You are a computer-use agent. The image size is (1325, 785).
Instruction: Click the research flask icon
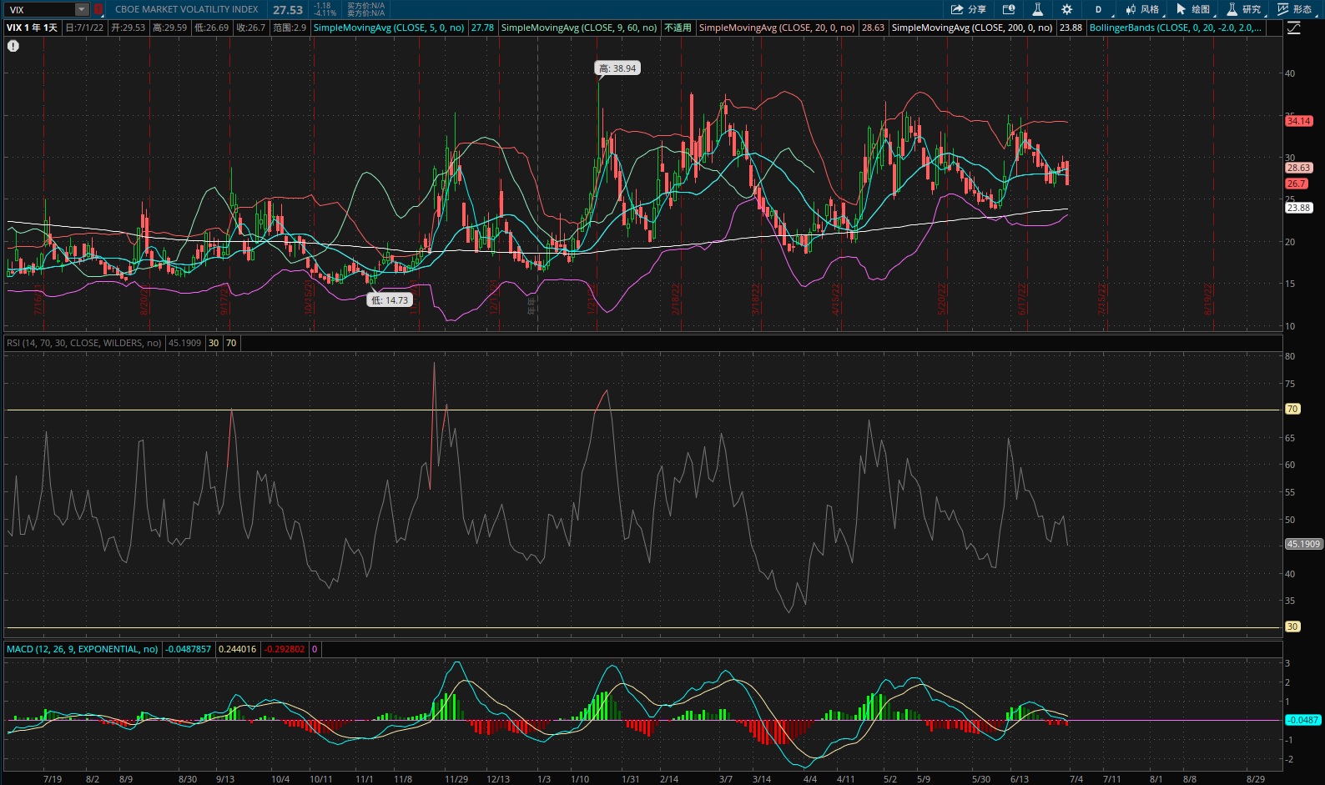tap(1232, 9)
